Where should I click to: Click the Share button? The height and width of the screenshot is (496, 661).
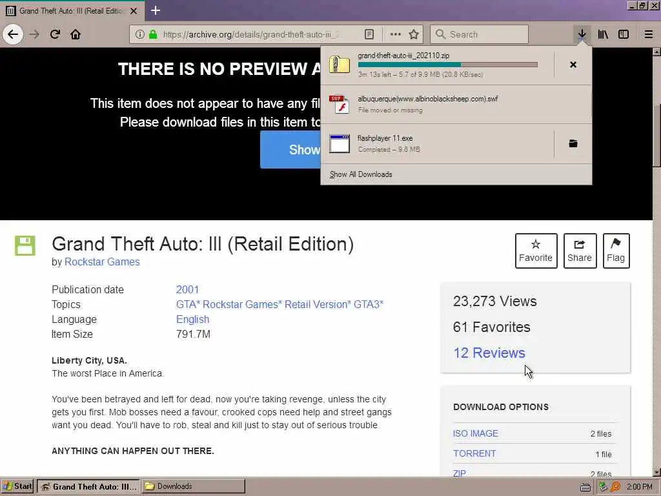click(x=580, y=251)
